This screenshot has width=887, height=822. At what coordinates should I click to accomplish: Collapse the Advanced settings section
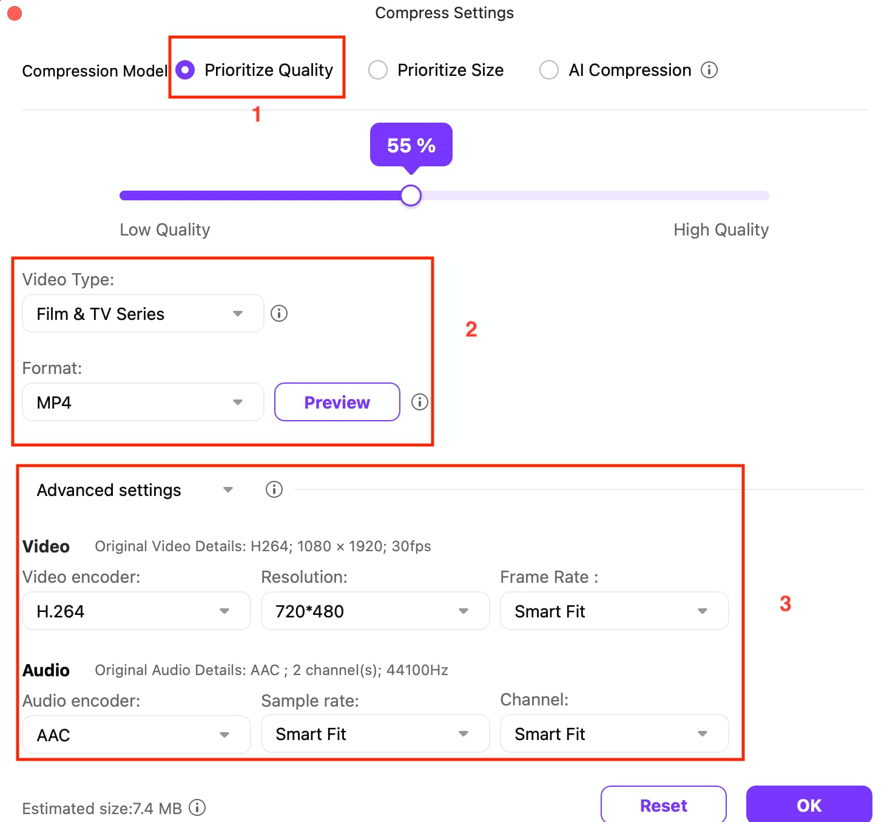pos(228,489)
